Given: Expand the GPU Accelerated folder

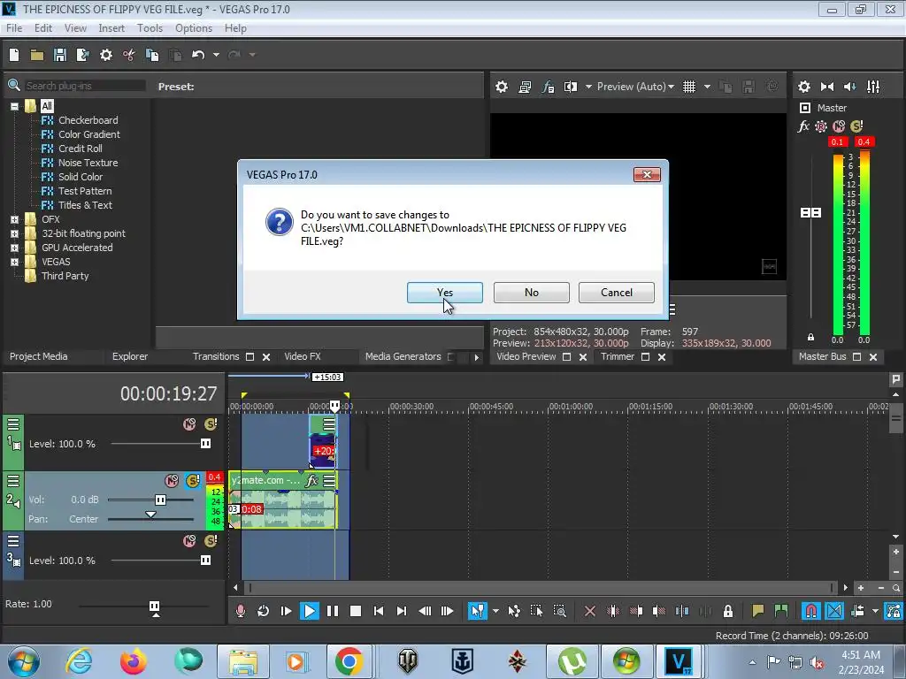Looking at the screenshot, I should (x=14, y=248).
